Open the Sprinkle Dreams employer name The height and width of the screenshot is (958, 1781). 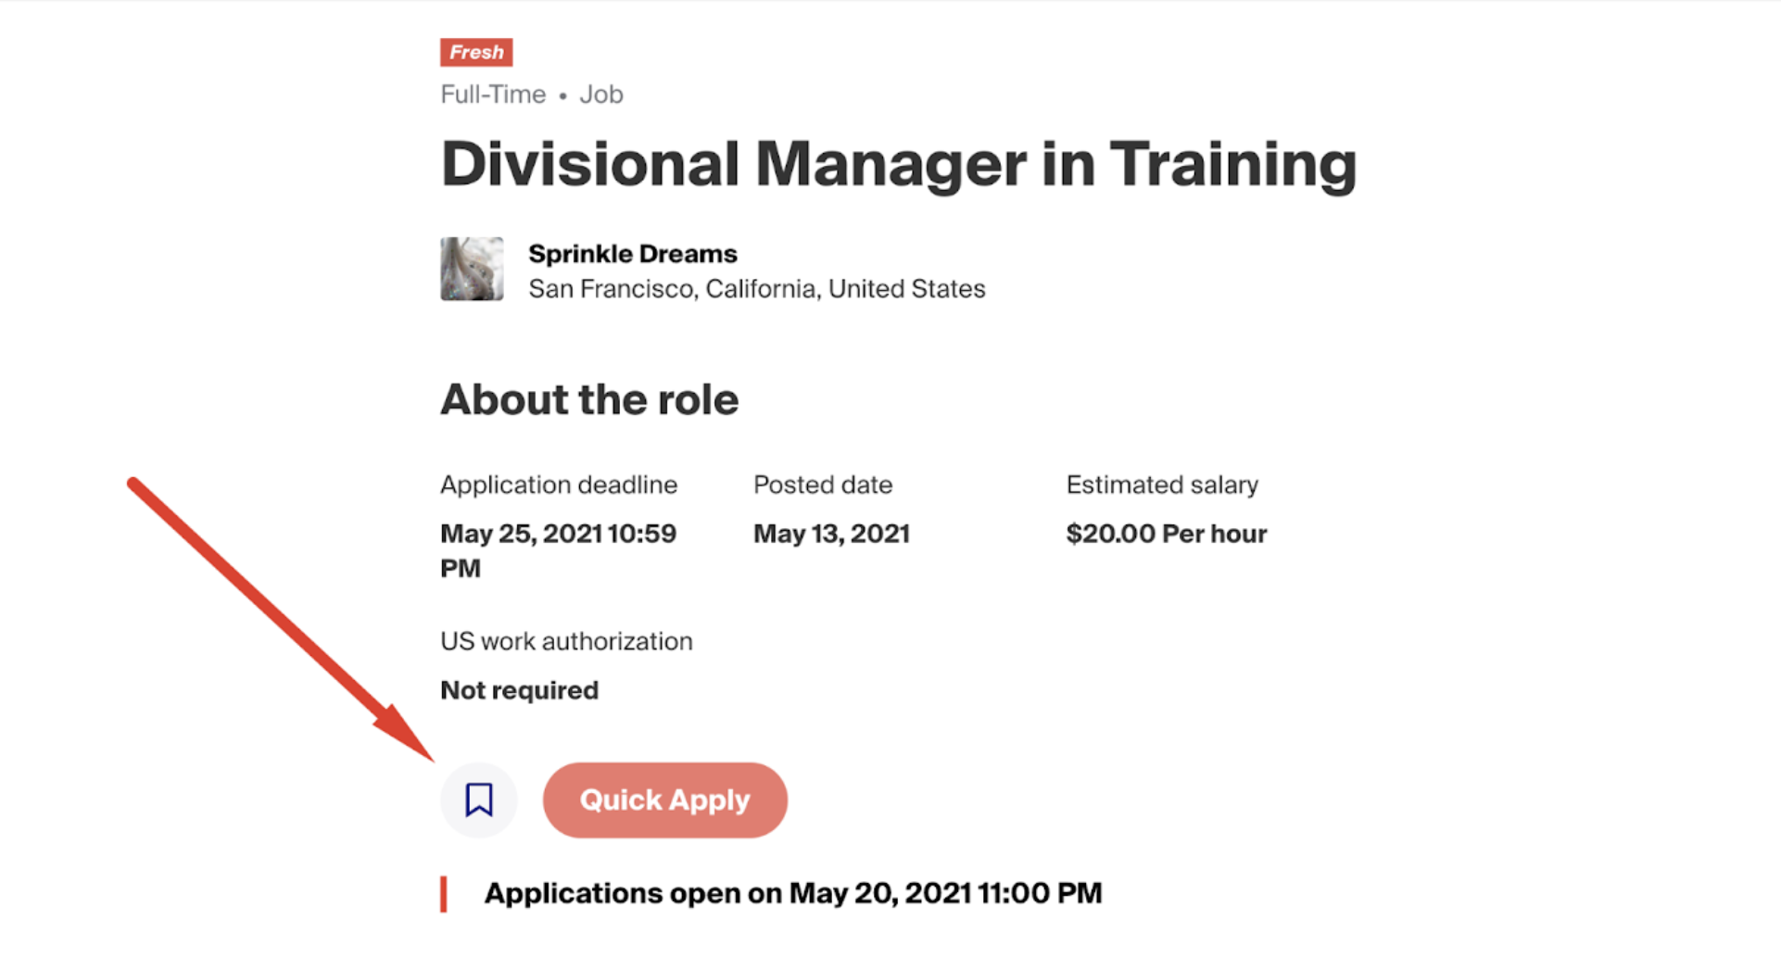point(633,254)
